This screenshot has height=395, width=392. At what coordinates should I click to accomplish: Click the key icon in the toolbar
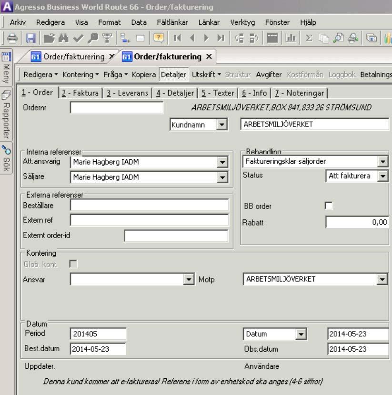coord(93,38)
